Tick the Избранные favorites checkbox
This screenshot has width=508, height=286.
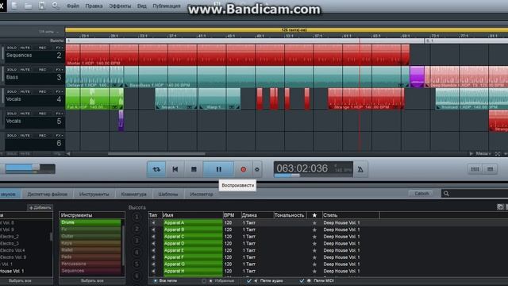click(x=204, y=280)
